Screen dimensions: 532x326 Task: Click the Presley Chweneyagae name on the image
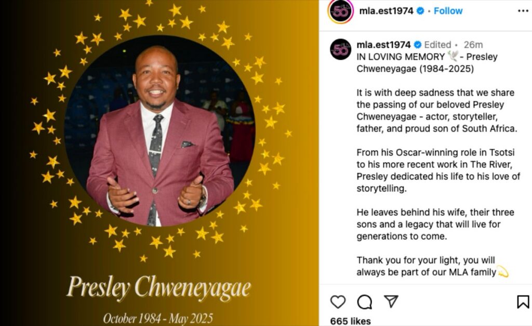coord(159,288)
